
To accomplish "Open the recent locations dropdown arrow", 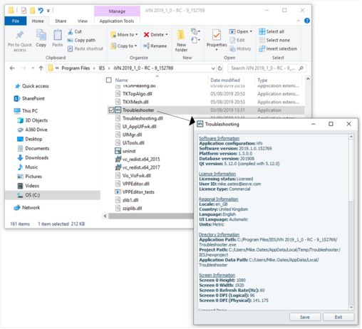I will (33, 68).
